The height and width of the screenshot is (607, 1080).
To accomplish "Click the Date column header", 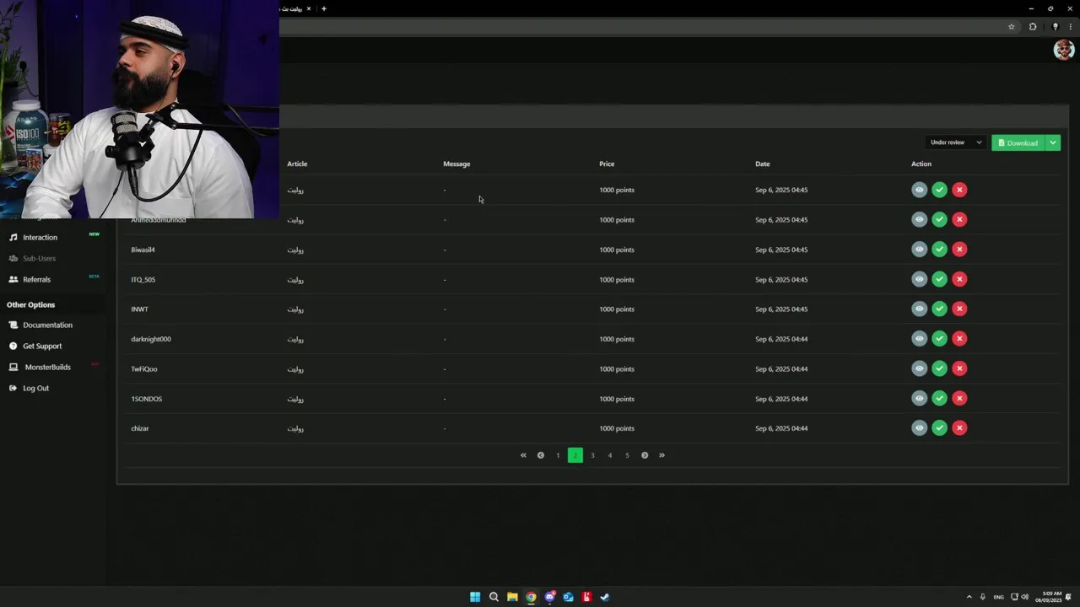I will [762, 164].
